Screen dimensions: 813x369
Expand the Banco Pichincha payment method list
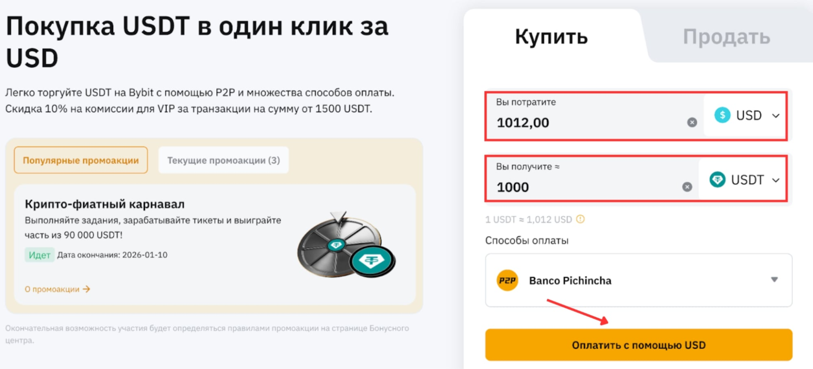tap(774, 280)
